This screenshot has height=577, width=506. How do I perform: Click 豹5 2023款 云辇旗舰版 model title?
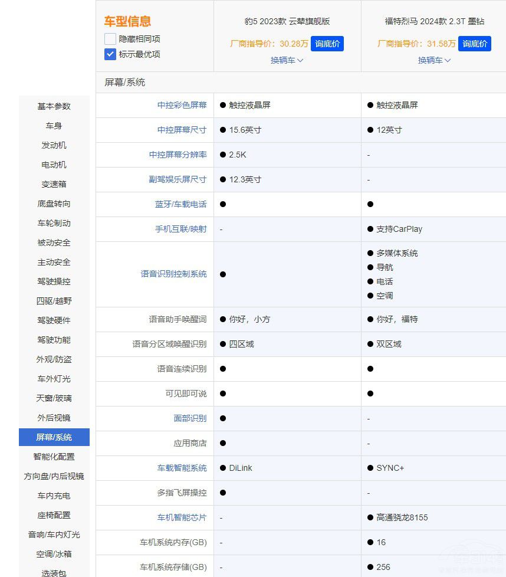coord(287,21)
